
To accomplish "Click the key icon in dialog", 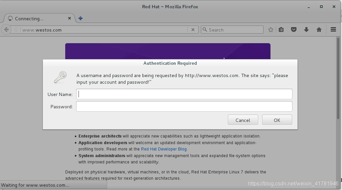I will click(x=61, y=77).
